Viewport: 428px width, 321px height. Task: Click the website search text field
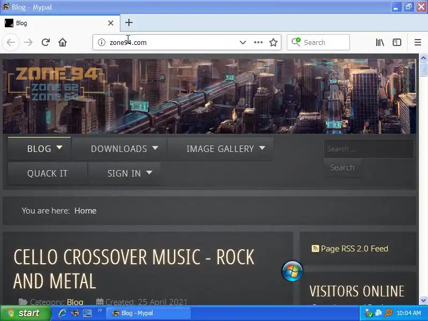pyautogui.click(x=369, y=149)
